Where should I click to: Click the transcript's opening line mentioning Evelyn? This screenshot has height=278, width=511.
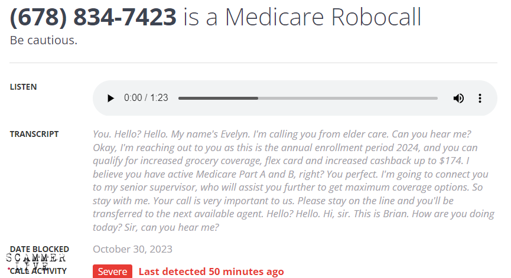[x=236, y=134]
